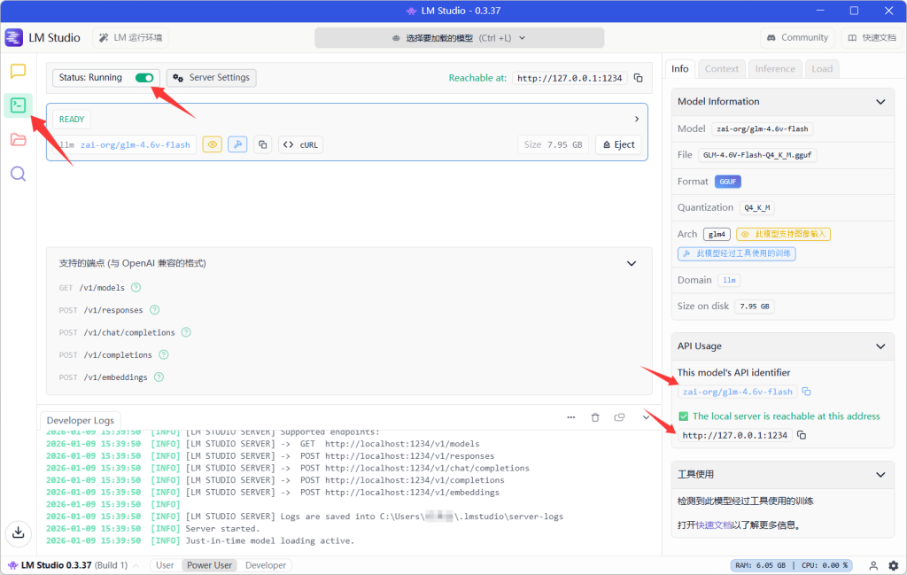The image size is (907, 575).
Task: Open Server Settings
Action: click(212, 78)
